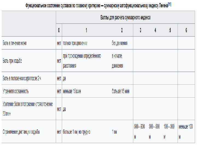197x148 pixels.
Task: Click the row 'Усиление боли в положении стоя'
Action: [x=28, y=109]
